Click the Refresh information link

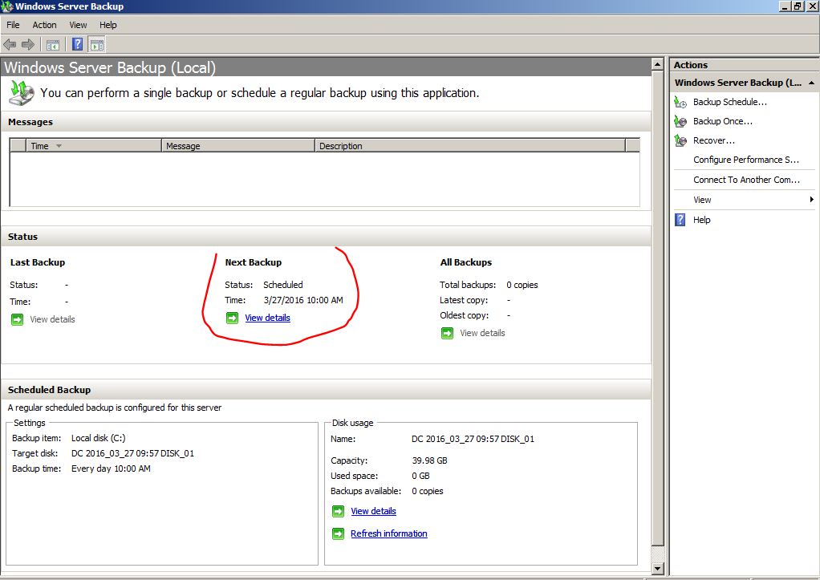coord(388,533)
